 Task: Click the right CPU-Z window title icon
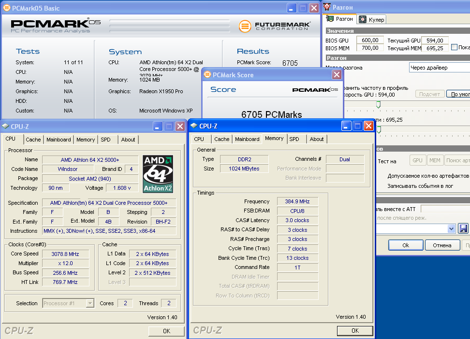[x=194, y=126]
